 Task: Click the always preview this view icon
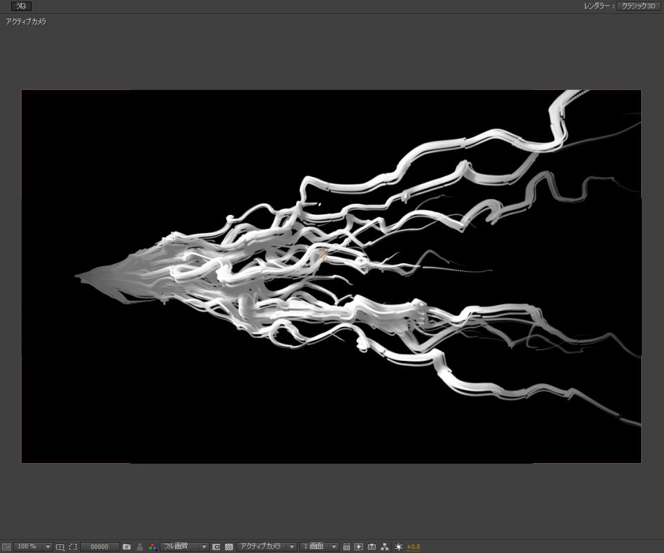click(x=6, y=547)
